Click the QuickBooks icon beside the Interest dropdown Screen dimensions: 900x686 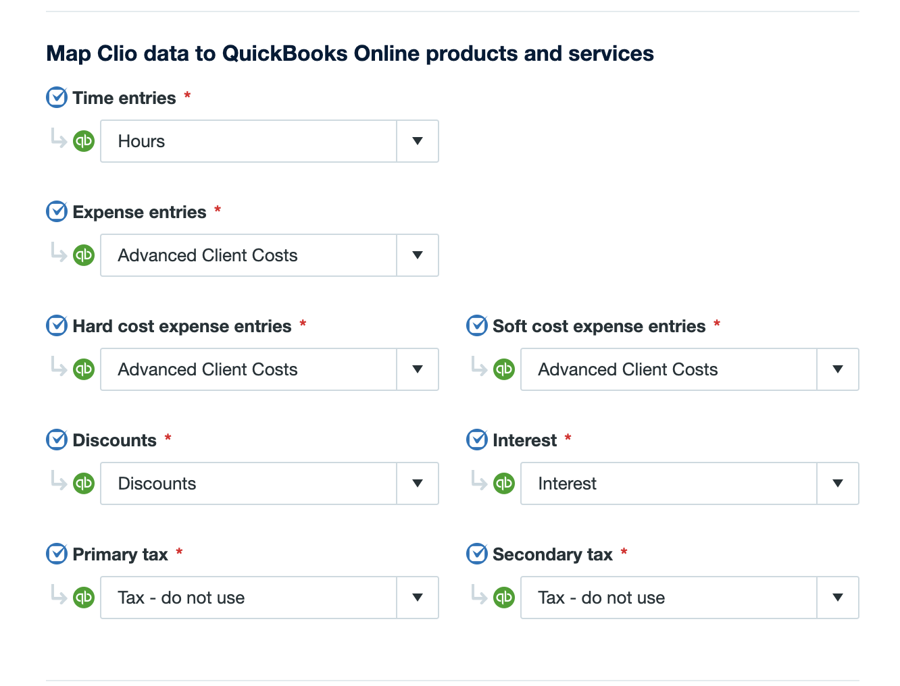point(504,483)
